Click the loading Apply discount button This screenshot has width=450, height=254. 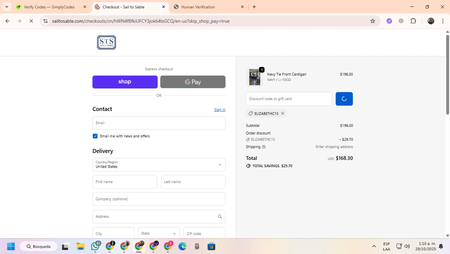(344, 99)
